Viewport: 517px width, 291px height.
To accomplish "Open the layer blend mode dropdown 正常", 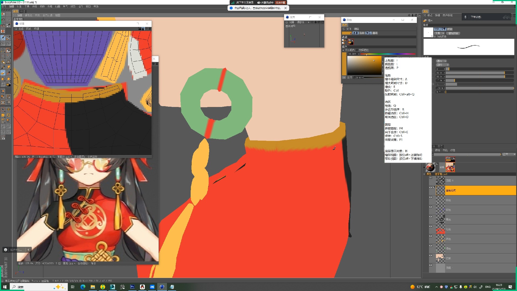I will click(509, 154).
